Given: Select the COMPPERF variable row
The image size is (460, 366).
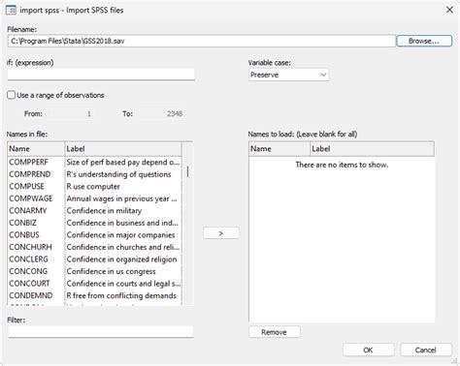Looking at the screenshot, I should tap(94, 162).
